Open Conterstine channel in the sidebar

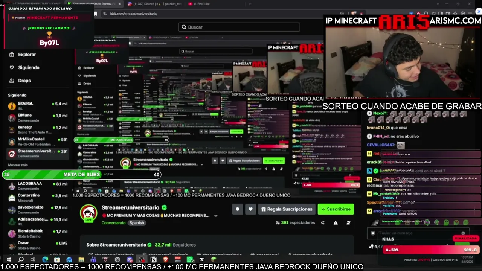click(38, 198)
